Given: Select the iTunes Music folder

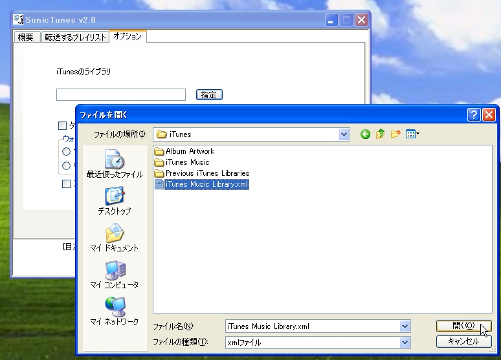Looking at the screenshot, I should coord(182,162).
